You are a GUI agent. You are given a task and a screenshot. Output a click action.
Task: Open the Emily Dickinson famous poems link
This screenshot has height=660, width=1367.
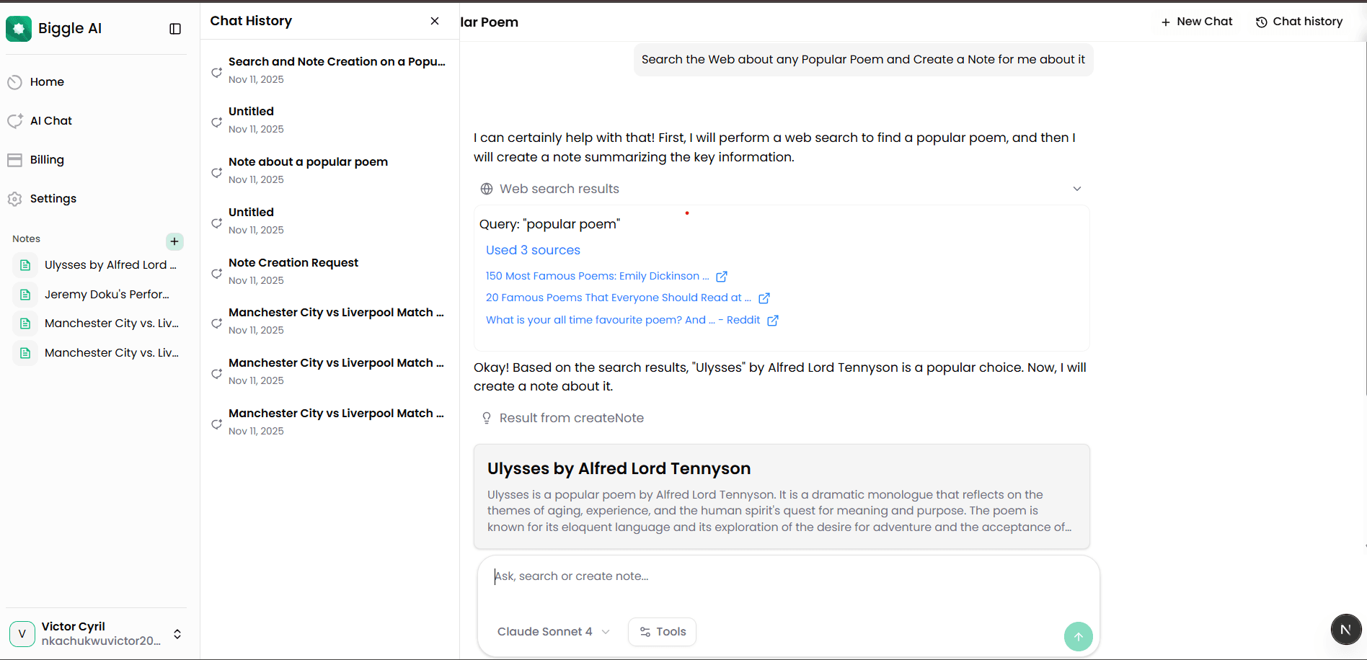[597, 275]
